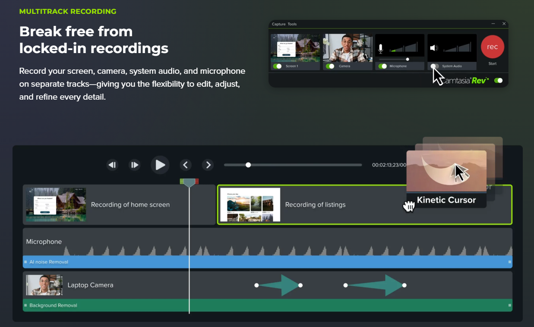Viewport: 534px width, 327px height.
Task: Click the Laptop Camera clip thumbnail
Action: (x=44, y=285)
